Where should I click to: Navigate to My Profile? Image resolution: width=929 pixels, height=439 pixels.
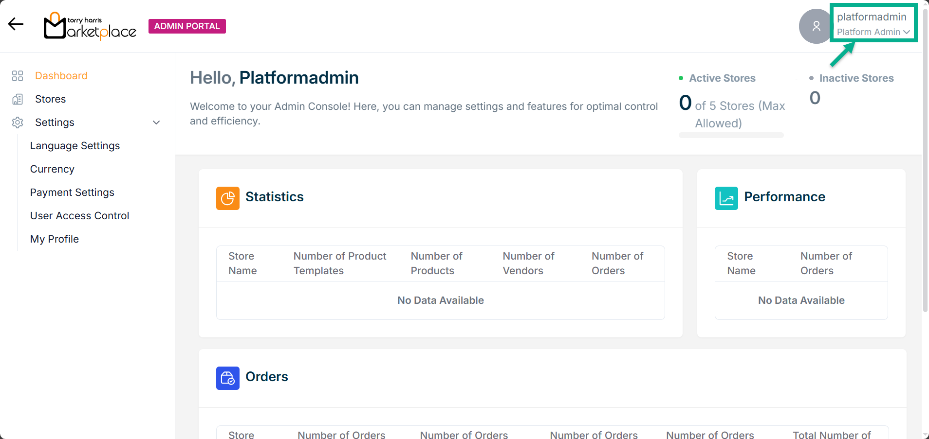click(x=55, y=239)
